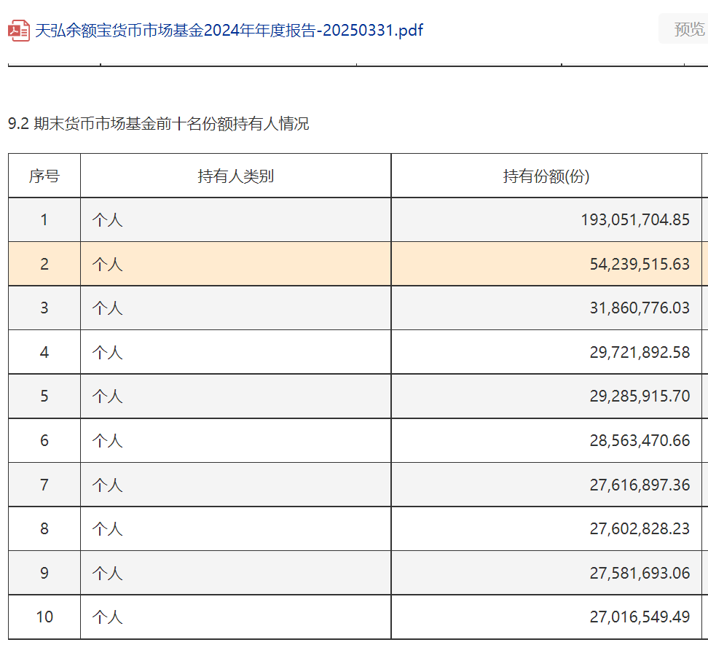Select the value 31,860,776.03
Image resolution: width=708 pixels, height=645 pixels.
pyautogui.click(x=640, y=308)
